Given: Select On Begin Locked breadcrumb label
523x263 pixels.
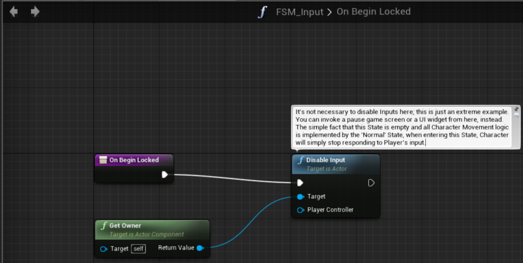Looking at the screenshot, I should tap(373, 12).
